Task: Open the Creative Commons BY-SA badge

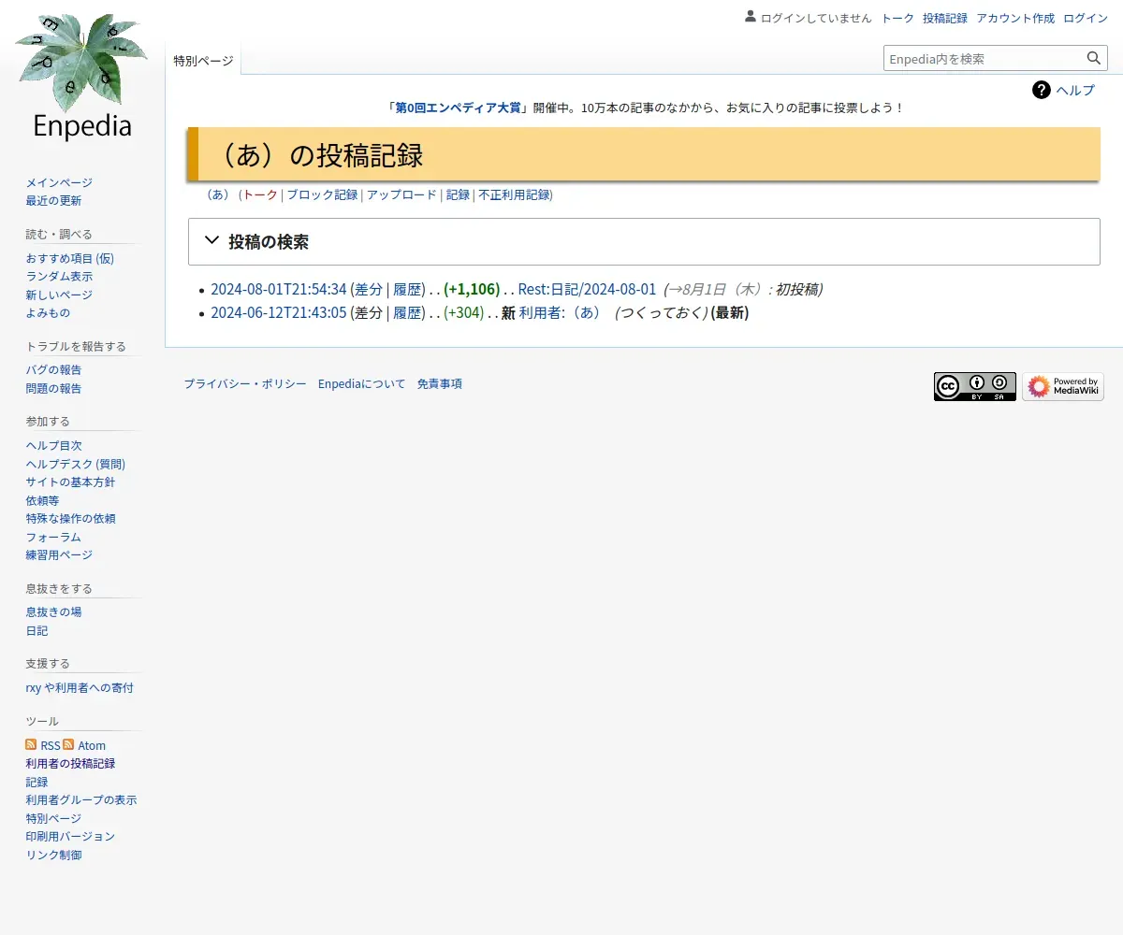Action: click(974, 386)
